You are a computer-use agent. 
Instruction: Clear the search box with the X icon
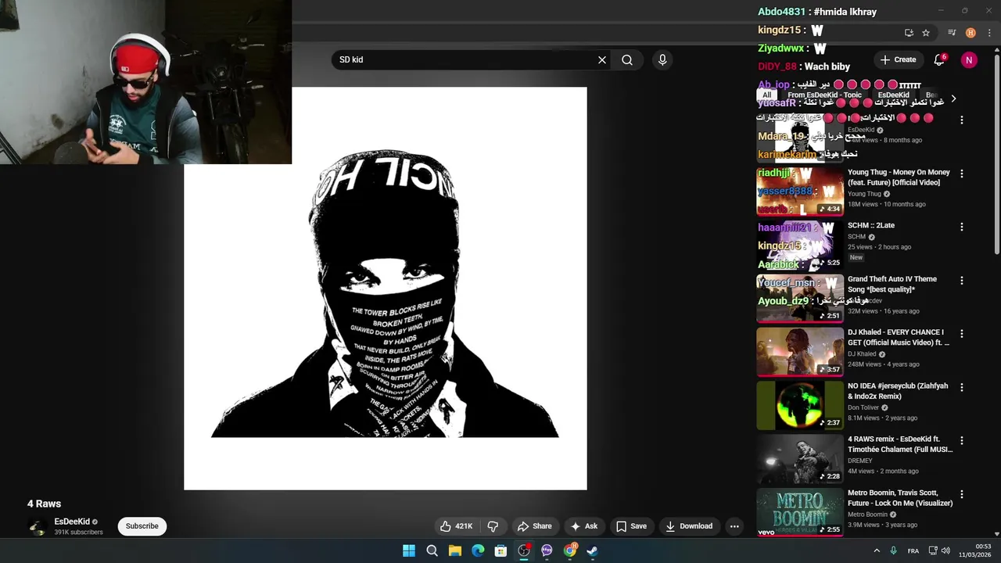tap(602, 59)
